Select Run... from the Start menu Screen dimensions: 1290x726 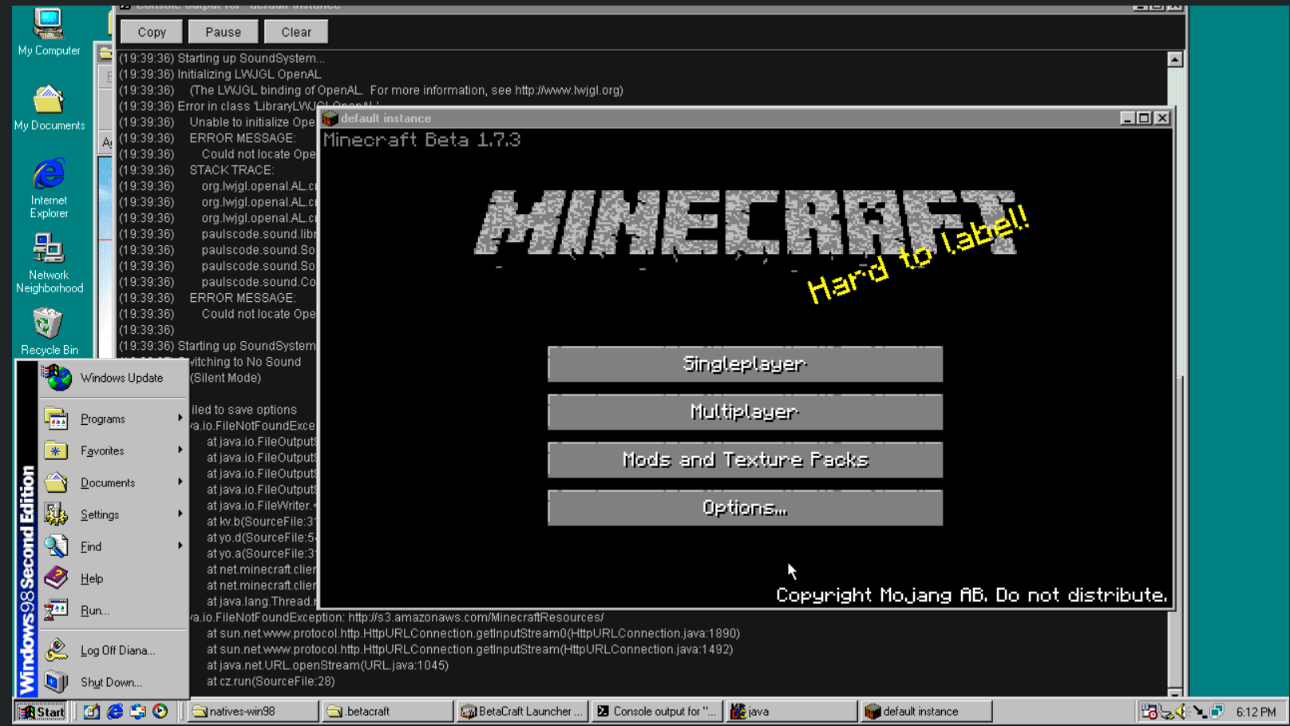pyautogui.click(x=94, y=610)
